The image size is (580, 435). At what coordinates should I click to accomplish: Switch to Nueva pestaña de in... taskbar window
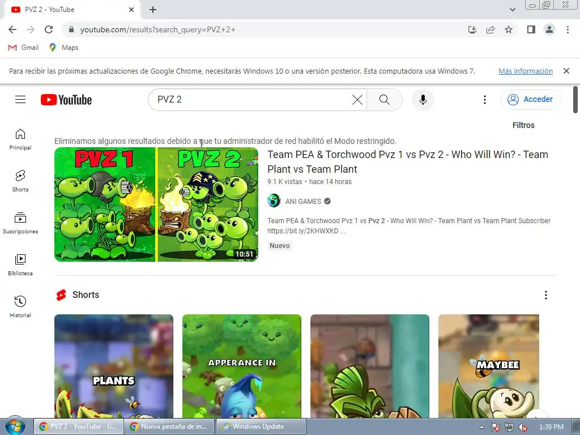tap(169, 427)
